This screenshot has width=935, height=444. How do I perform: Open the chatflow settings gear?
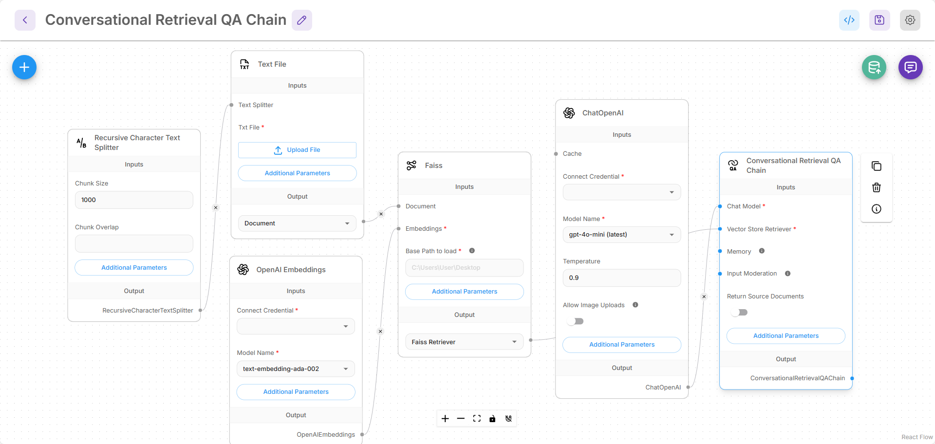[910, 20]
